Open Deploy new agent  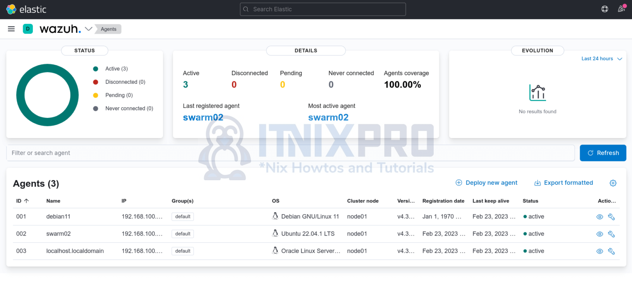click(486, 183)
